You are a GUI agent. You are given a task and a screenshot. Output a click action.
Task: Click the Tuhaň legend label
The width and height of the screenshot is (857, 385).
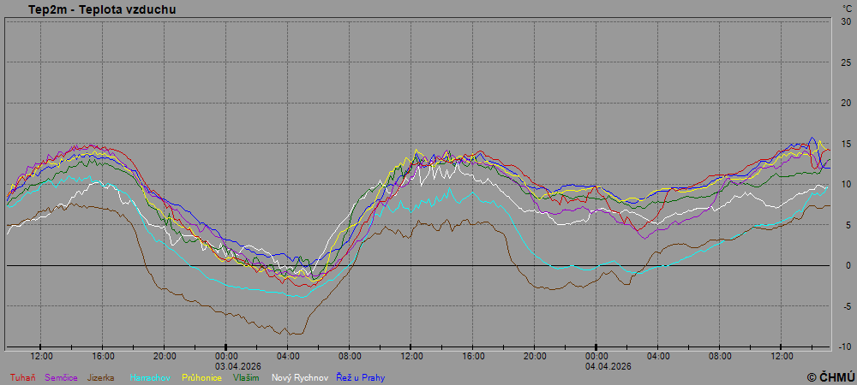23,377
